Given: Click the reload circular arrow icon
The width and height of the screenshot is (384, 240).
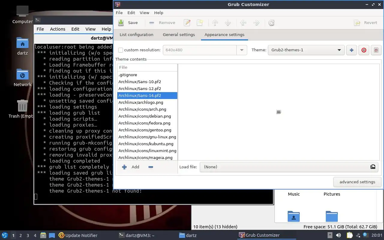Looking at the screenshot, I should tap(271, 23).
